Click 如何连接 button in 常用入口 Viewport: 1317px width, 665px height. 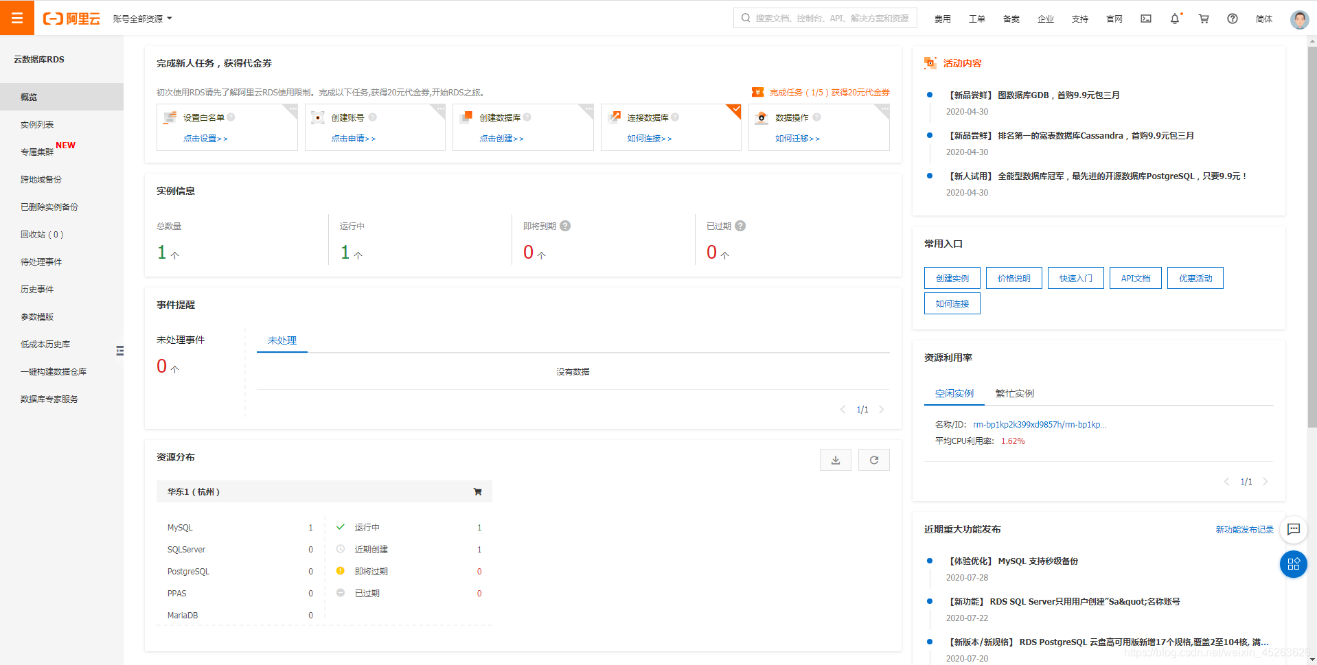[x=952, y=303]
